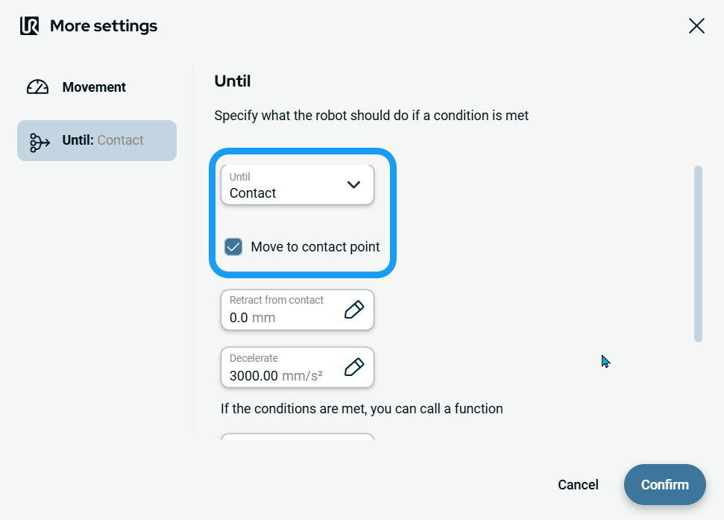Viewport: 724px width, 520px height.
Task: Click the 'More settings' dialog title
Action: [104, 26]
